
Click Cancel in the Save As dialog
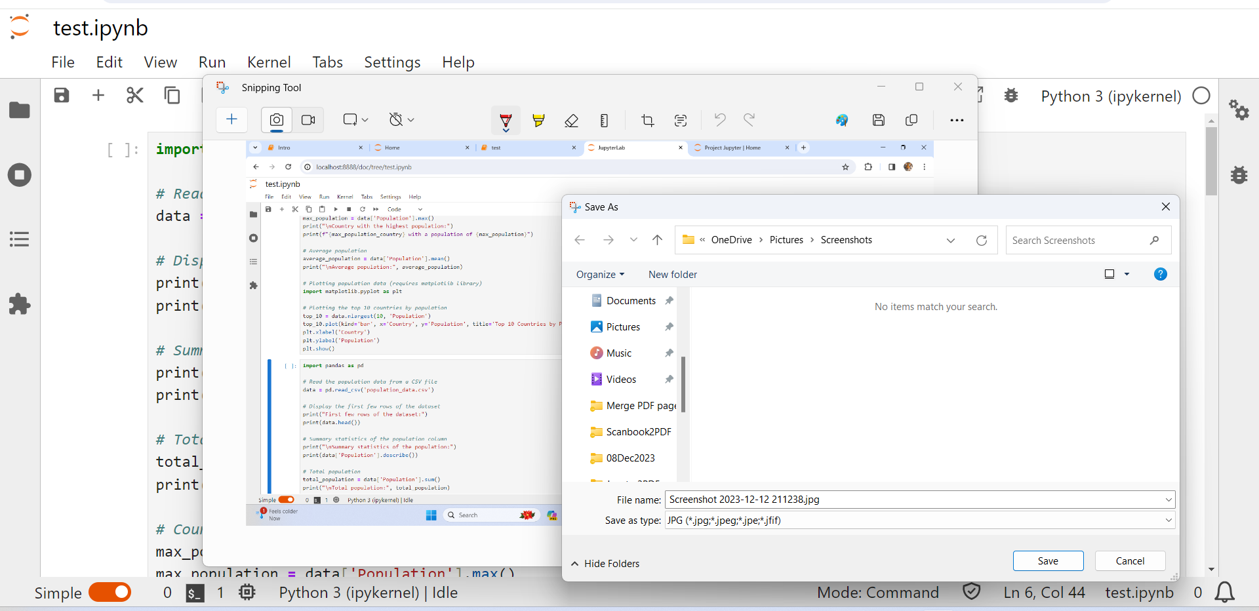[1130, 561]
